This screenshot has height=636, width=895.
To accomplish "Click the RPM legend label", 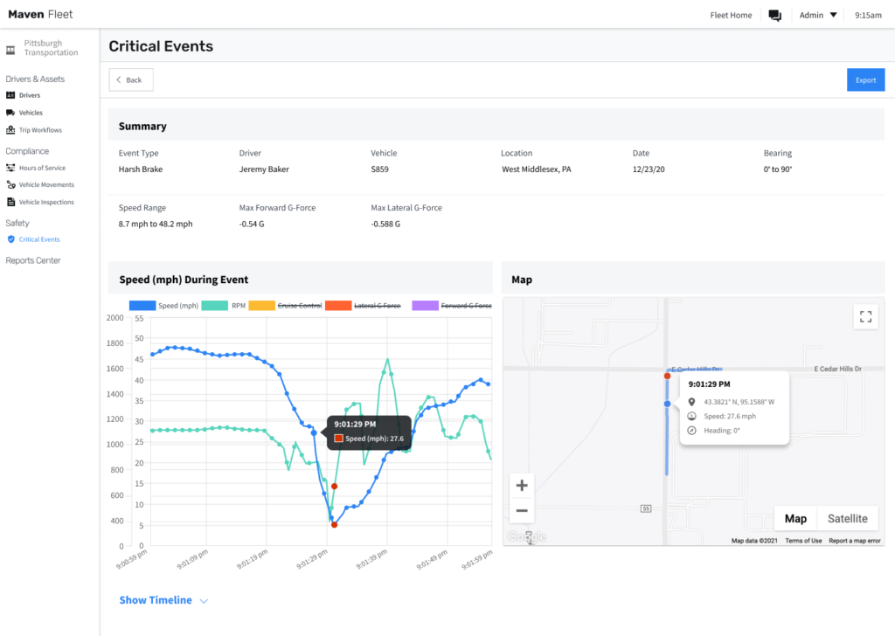I will pos(239,306).
